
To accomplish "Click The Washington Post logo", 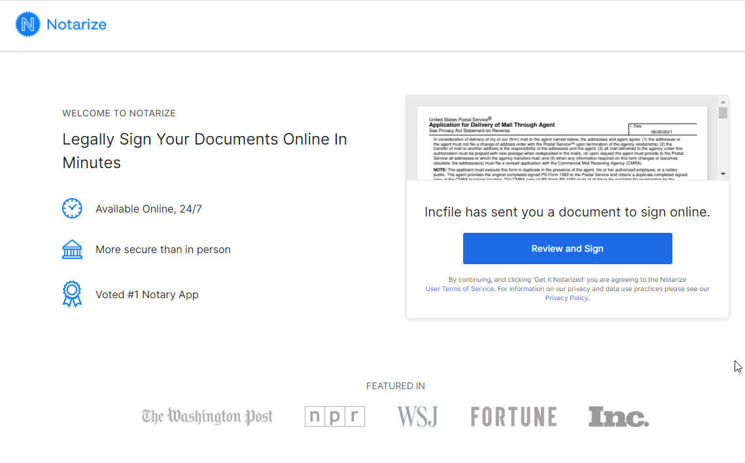I will (207, 417).
